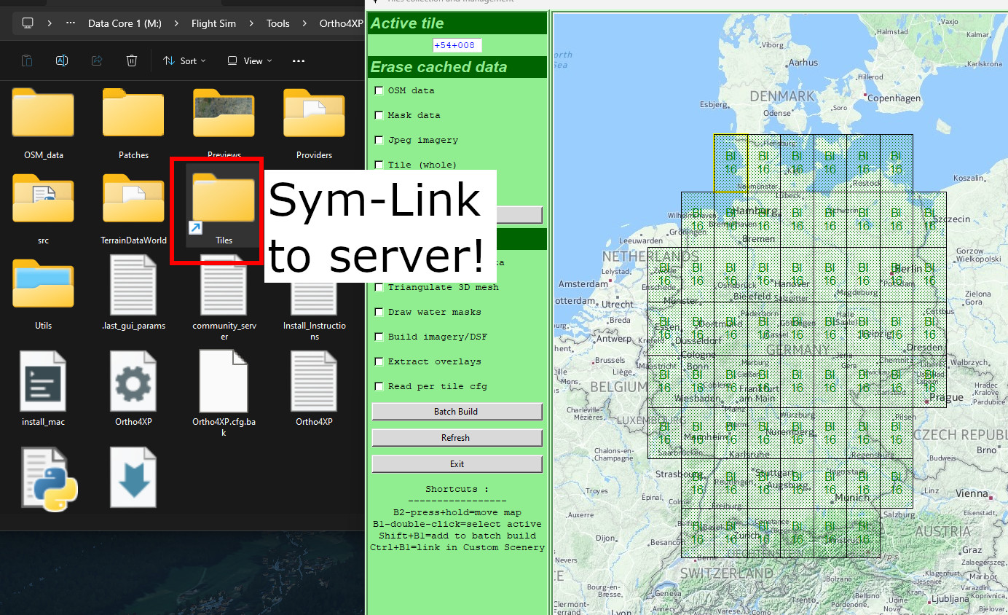
Task: Click map tile containing Zurich
Action: [x=731, y=533]
